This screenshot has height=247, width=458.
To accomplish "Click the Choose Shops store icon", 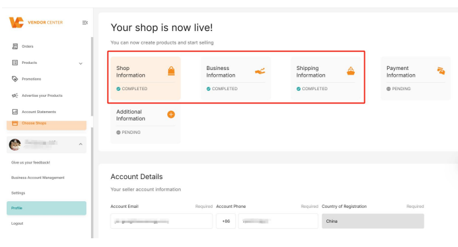I will (x=15, y=123).
